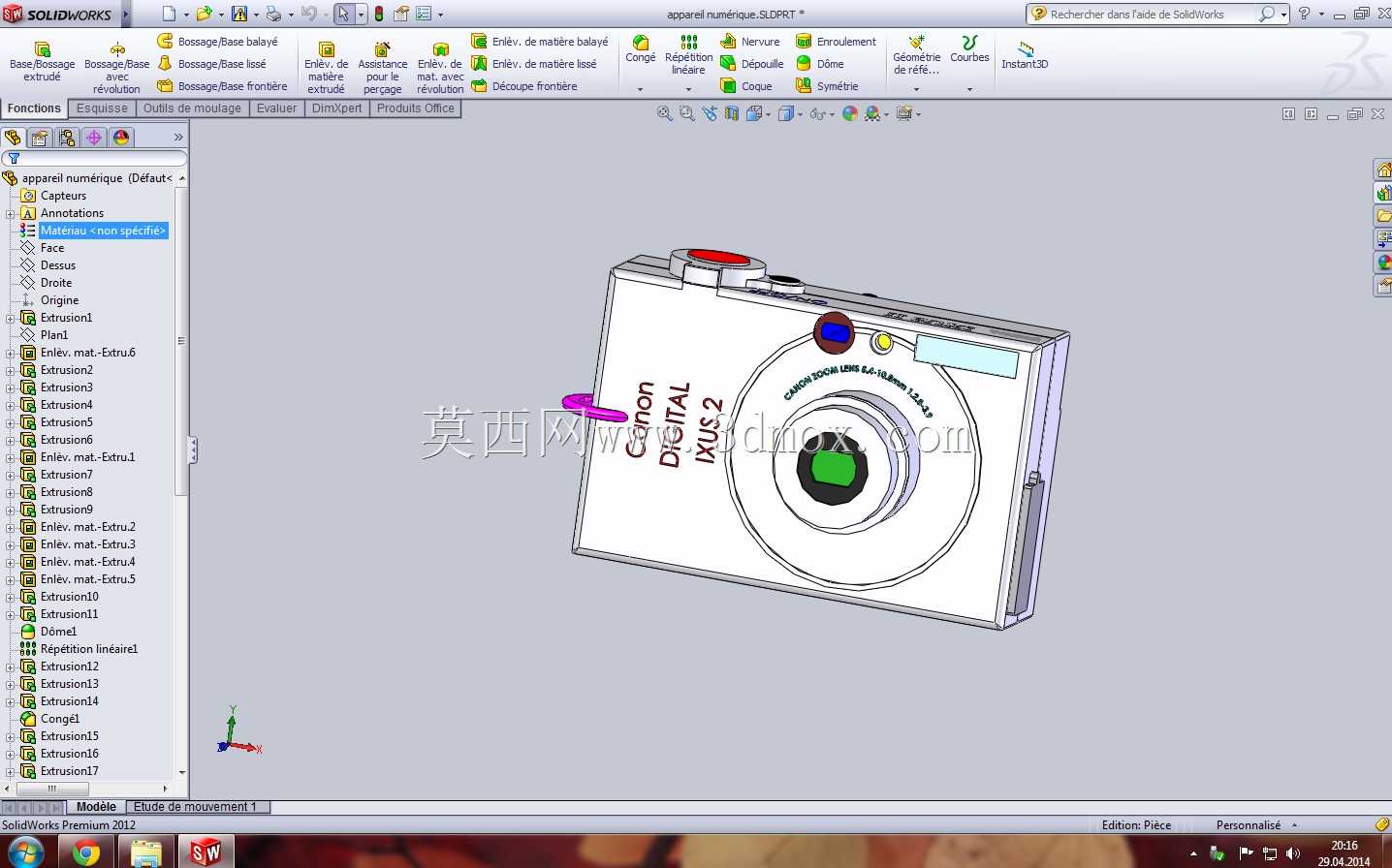The height and width of the screenshot is (868, 1392).
Task: Select Répétition linéaire pattern tool
Action: tap(688, 55)
